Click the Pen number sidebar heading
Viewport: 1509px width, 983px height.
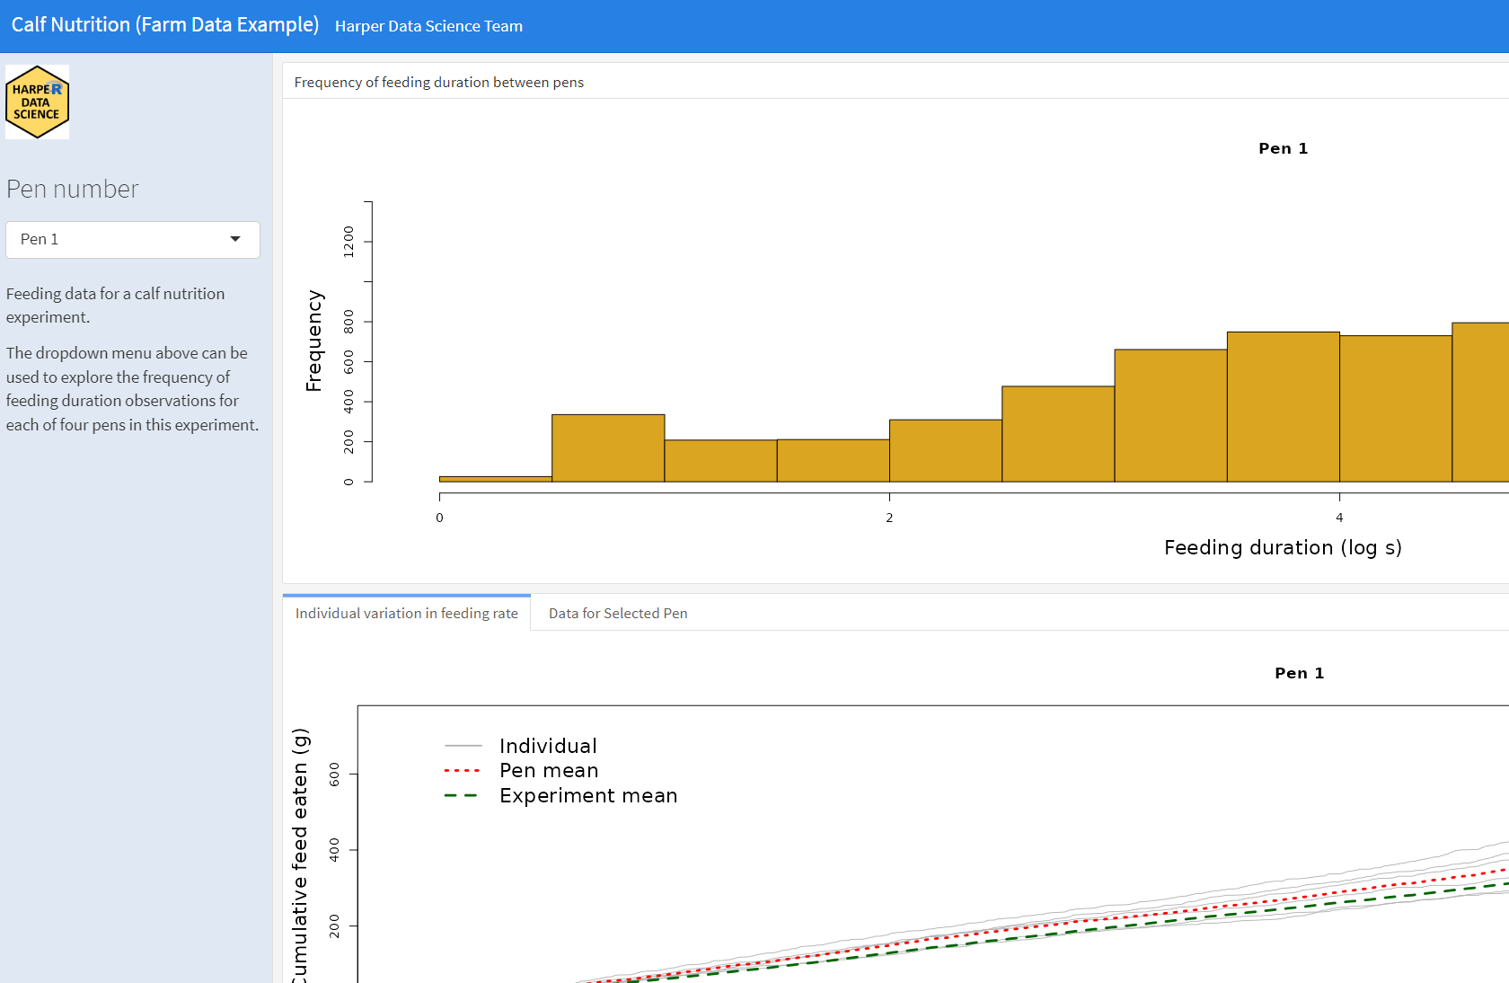click(x=72, y=189)
